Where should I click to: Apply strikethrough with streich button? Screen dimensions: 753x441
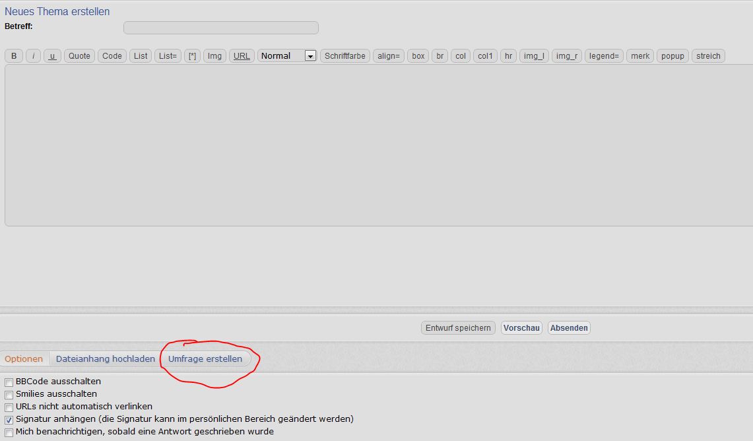[708, 55]
